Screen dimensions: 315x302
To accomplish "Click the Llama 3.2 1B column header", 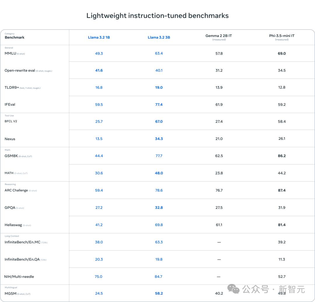I will click(x=99, y=37).
